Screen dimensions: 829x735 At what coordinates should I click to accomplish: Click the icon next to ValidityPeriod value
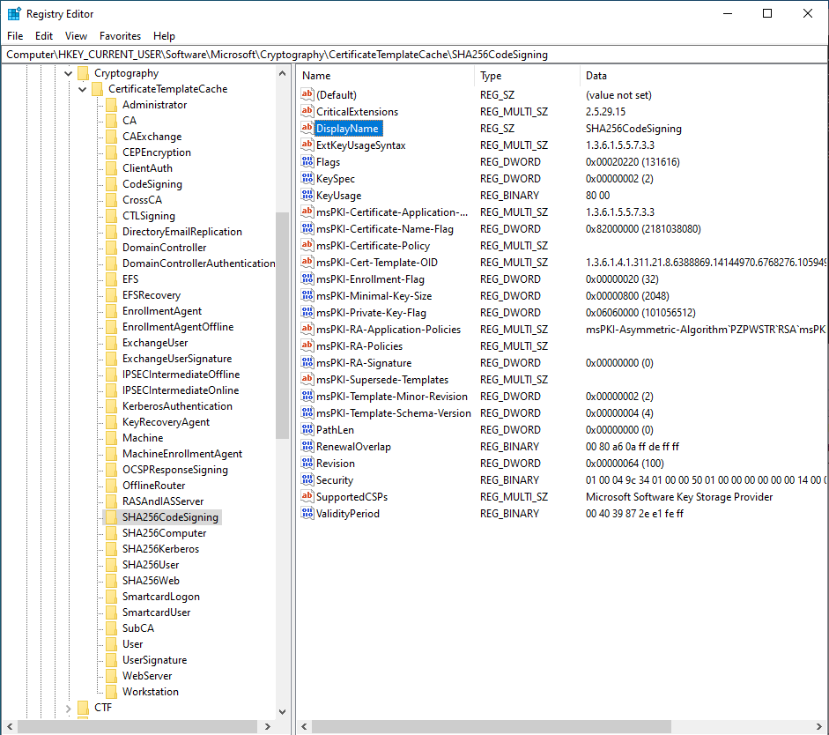pos(307,514)
